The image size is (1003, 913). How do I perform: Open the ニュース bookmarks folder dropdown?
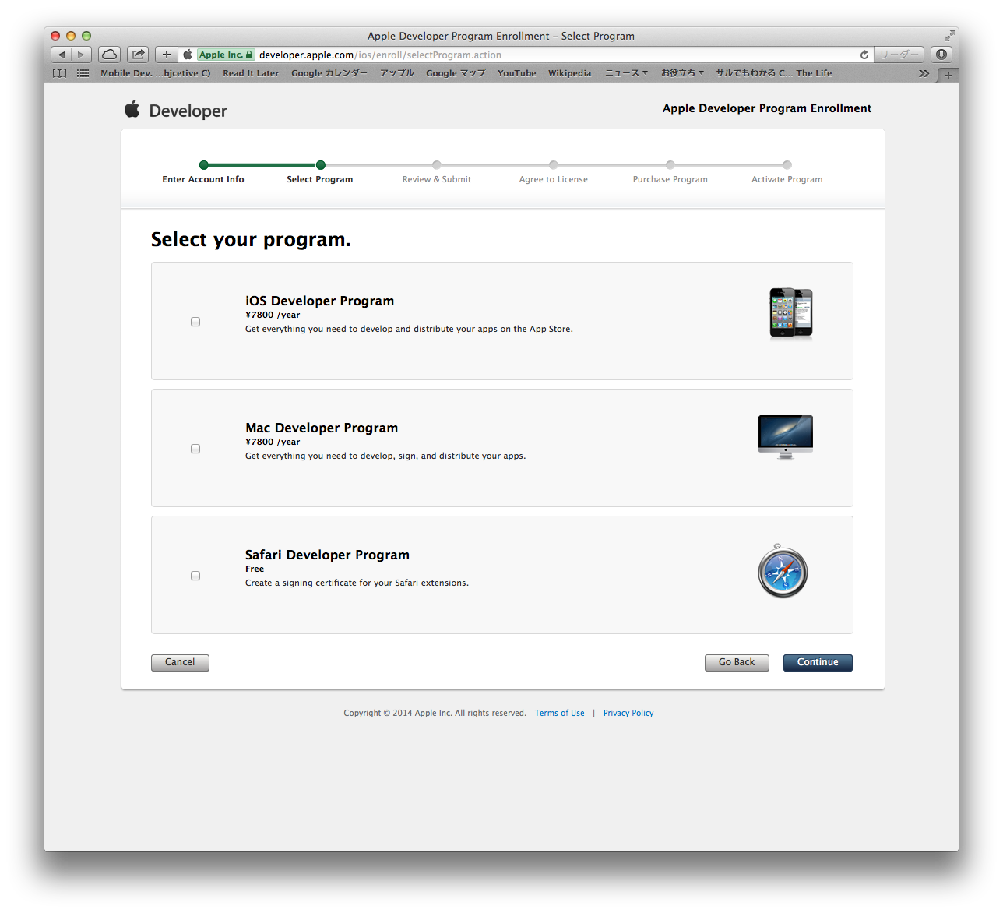tap(627, 73)
